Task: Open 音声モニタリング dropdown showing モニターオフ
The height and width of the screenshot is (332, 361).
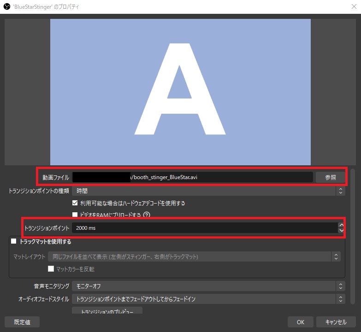Action: (x=208, y=286)
